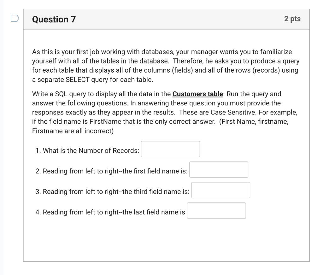Viewport: 323px width, 275px height.
Task: Click the underlined Customers table link
Action: [x=197, y=94]
